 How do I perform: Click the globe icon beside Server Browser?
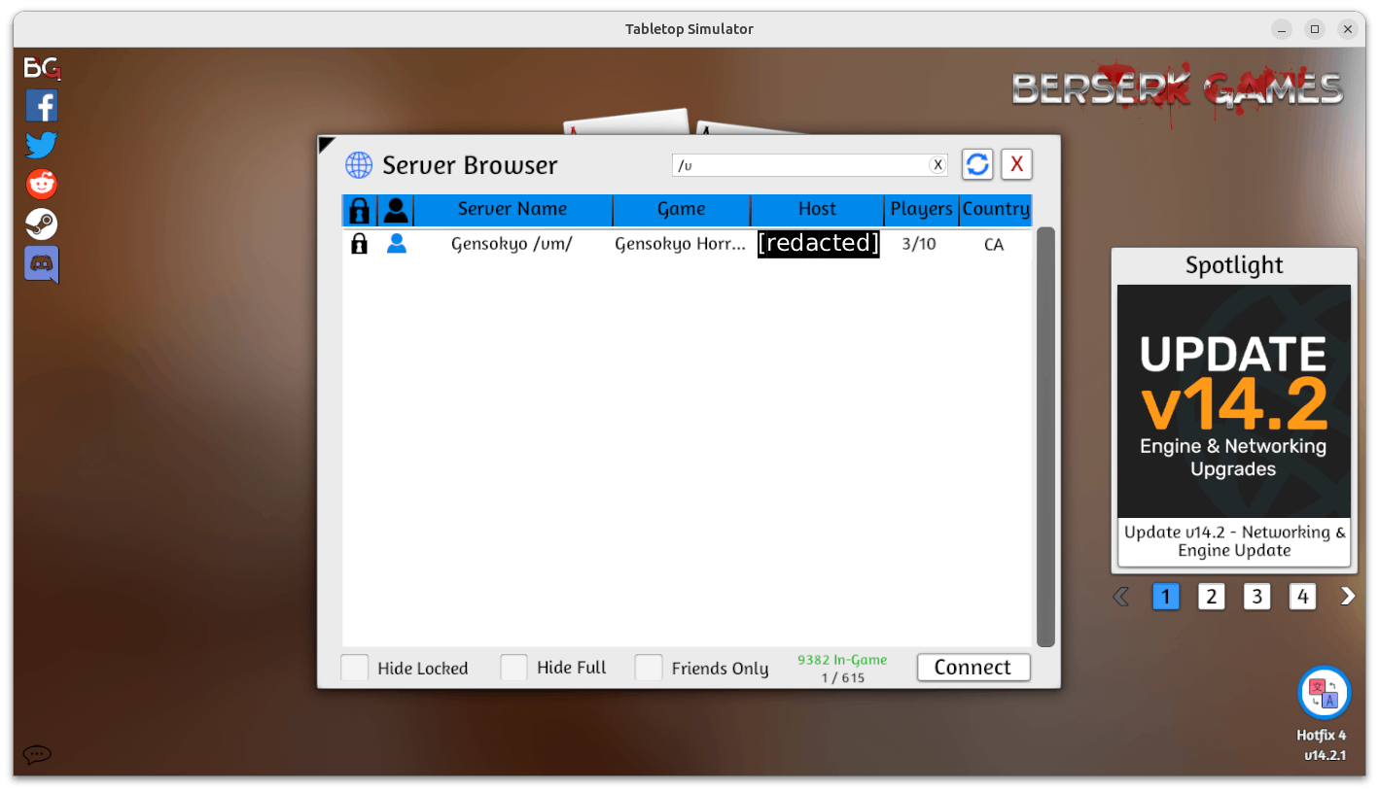359,165
